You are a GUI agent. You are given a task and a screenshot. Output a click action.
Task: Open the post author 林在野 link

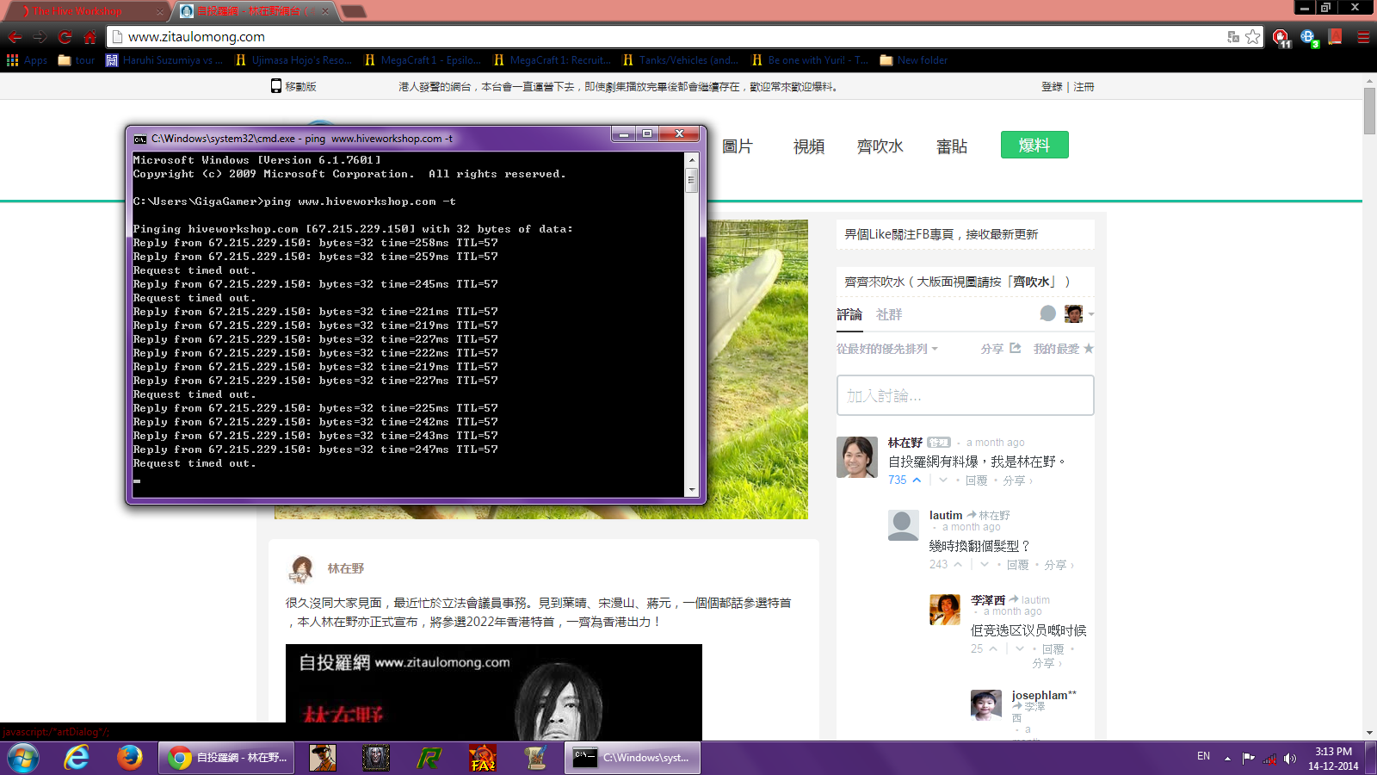pos(345,568)
